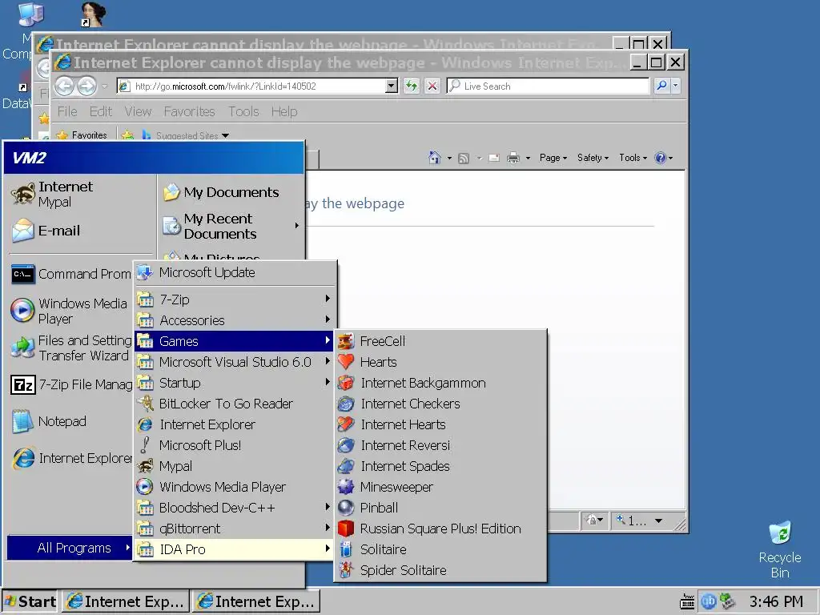Open the address bar dropdown arrow
The width and height of the screenshot is (820, 615).
click(x=391, y=86)
